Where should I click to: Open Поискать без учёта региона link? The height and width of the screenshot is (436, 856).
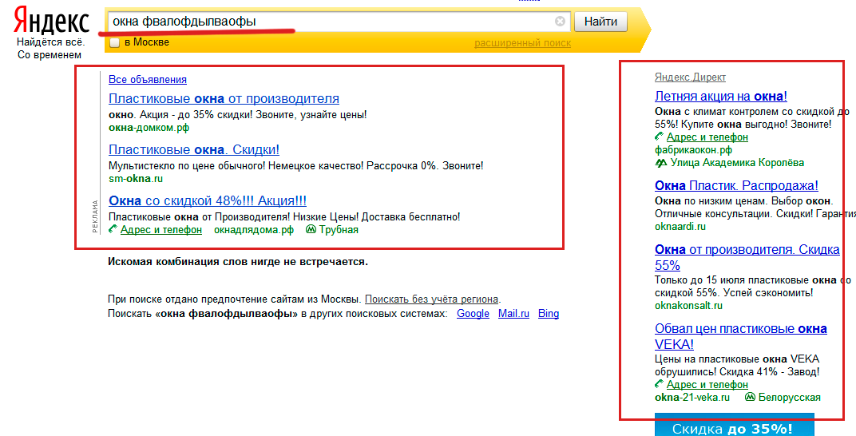point(431,299)
